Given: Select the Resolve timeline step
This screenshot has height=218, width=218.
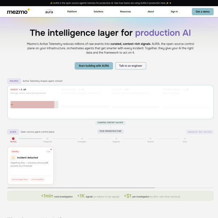Looking at the screenshot, I should [x=150, y=140].
